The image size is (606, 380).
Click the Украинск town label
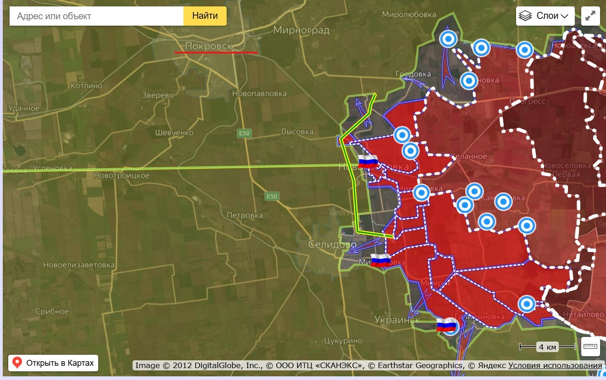point(397,320)
